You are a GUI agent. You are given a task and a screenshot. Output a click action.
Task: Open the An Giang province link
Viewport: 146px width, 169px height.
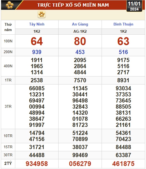(x=80, y=24)
